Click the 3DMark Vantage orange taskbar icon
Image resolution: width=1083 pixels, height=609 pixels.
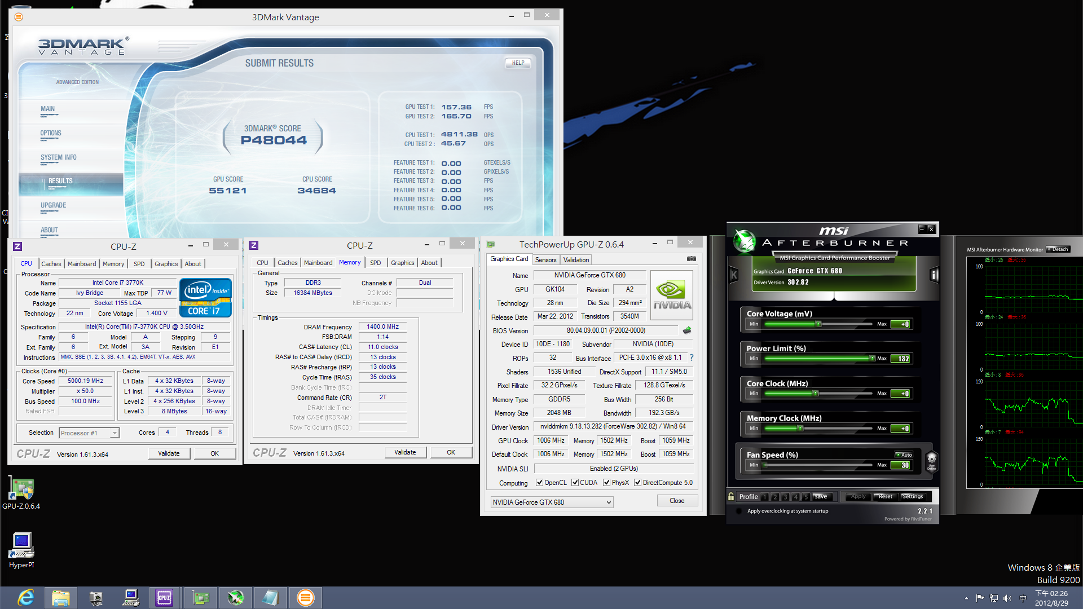[x=305, y=598]
